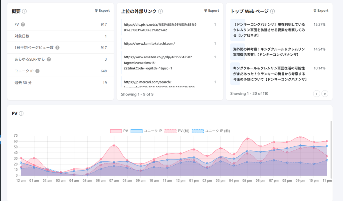Click the 15.27% page share value
Screen dimensions: 343x201
tap(319, 24)
